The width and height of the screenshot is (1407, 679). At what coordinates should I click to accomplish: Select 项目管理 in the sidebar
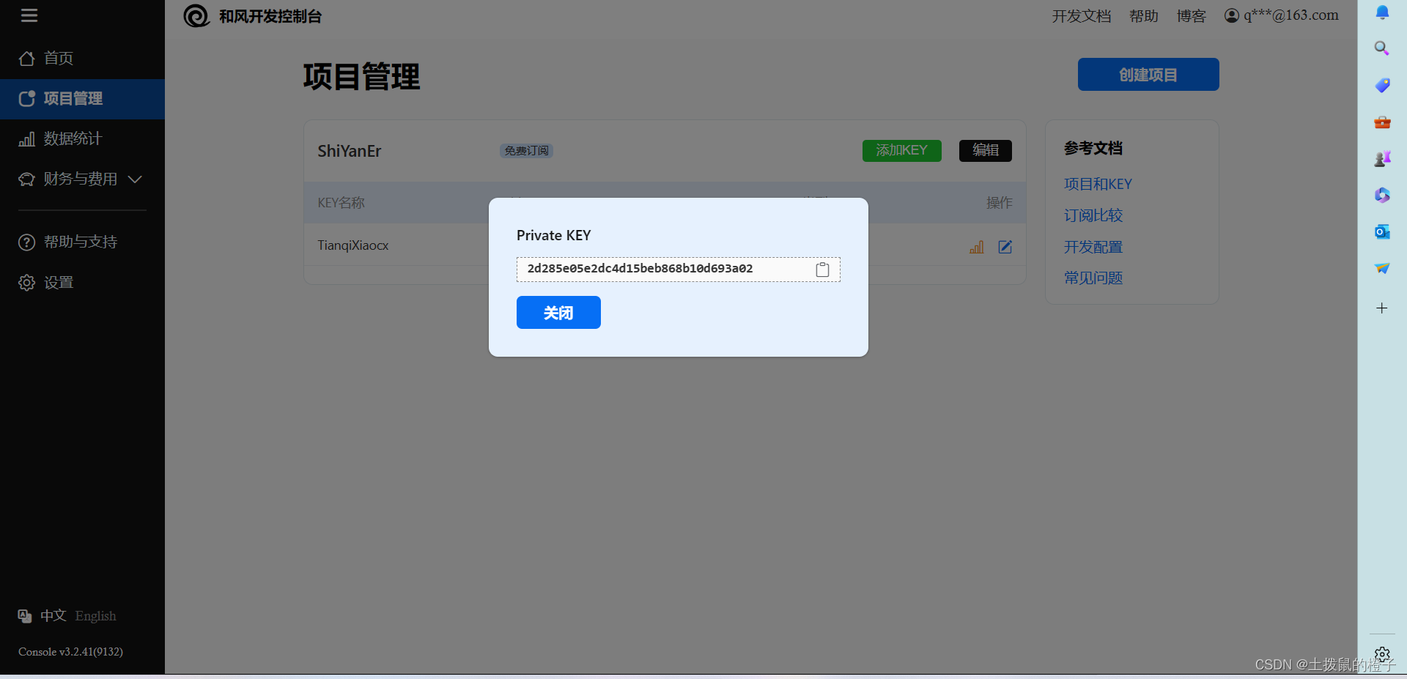coord(82,99)
